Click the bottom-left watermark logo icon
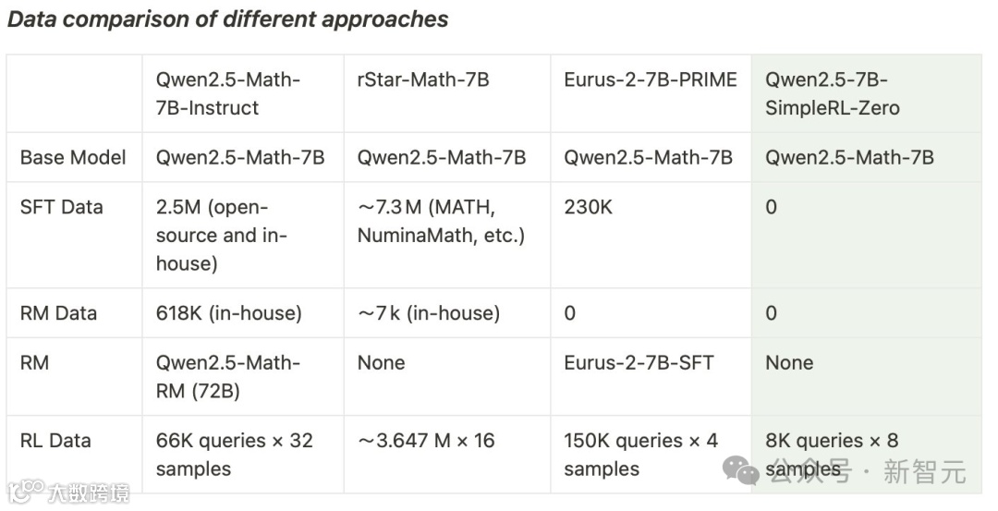The width and height of the screenshot is (998, 511). pyautogui.click(x=26, y=492)
